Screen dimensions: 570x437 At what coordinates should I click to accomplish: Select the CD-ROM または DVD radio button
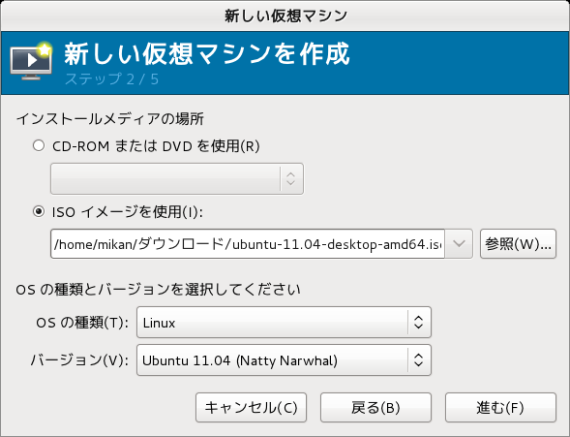click(39, 145)
